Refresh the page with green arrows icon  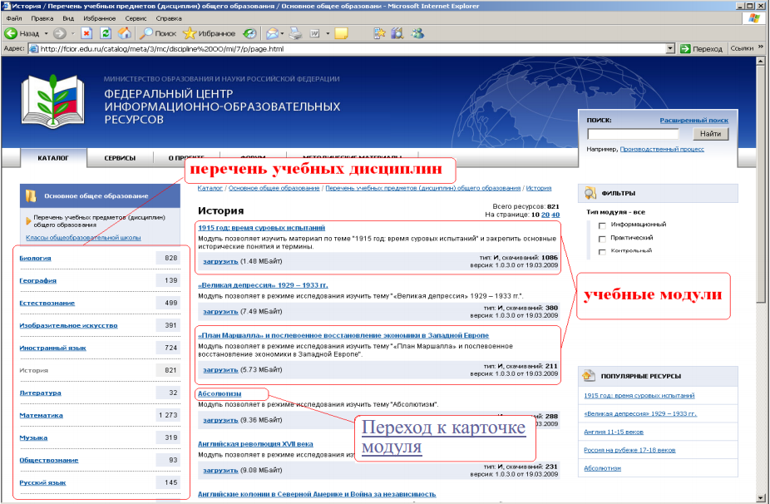[106, 33]
